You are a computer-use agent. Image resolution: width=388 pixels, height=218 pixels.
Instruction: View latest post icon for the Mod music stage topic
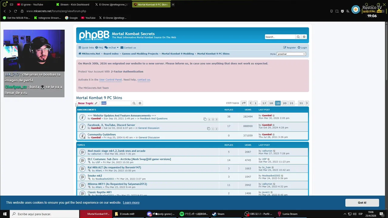274,151
